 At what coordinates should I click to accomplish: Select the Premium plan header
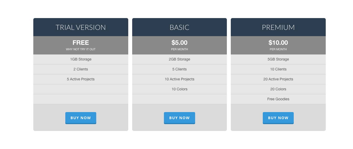[278, 27]
